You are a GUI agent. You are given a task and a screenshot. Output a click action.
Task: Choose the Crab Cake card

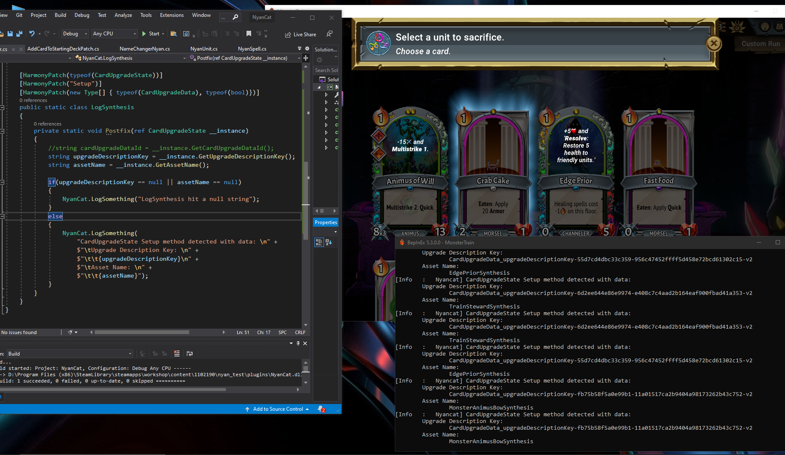493,173
